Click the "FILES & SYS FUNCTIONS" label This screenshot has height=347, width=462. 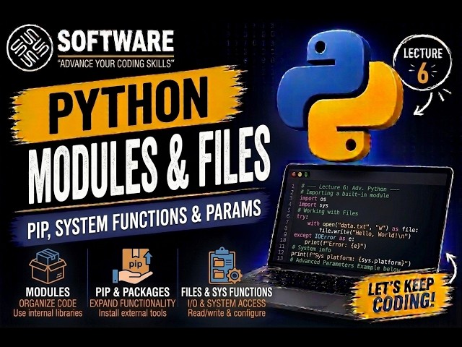[227, 292]
